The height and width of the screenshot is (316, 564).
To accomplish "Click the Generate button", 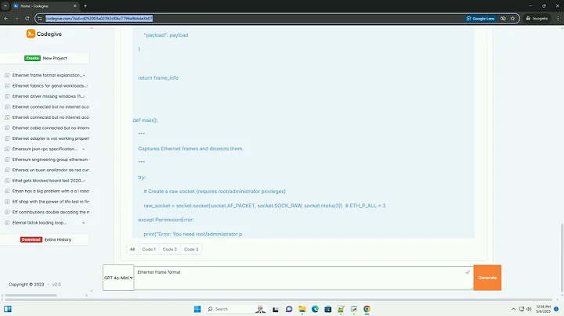I will point(487,278).
